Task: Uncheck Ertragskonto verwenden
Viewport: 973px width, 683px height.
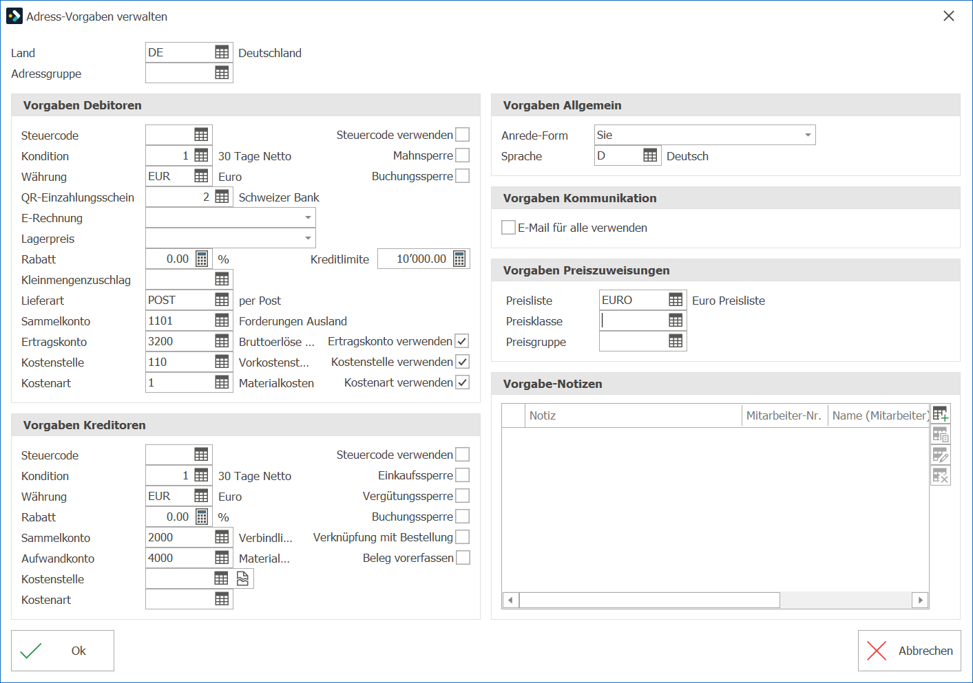Action: 462,341
